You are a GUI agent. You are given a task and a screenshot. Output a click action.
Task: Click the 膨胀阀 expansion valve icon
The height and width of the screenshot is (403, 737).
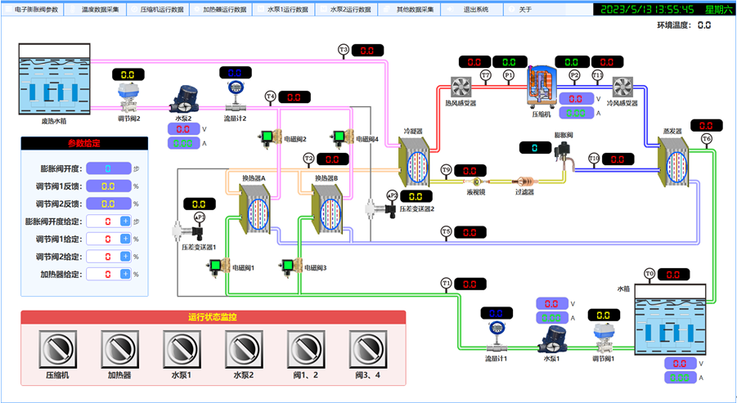(x=562, y=153)
